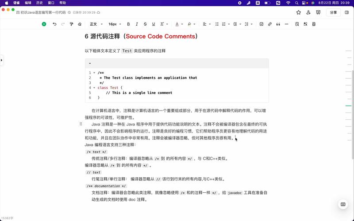Open the 窗口 menu
This screenshot has height=221, width=354.
(51, 3)
